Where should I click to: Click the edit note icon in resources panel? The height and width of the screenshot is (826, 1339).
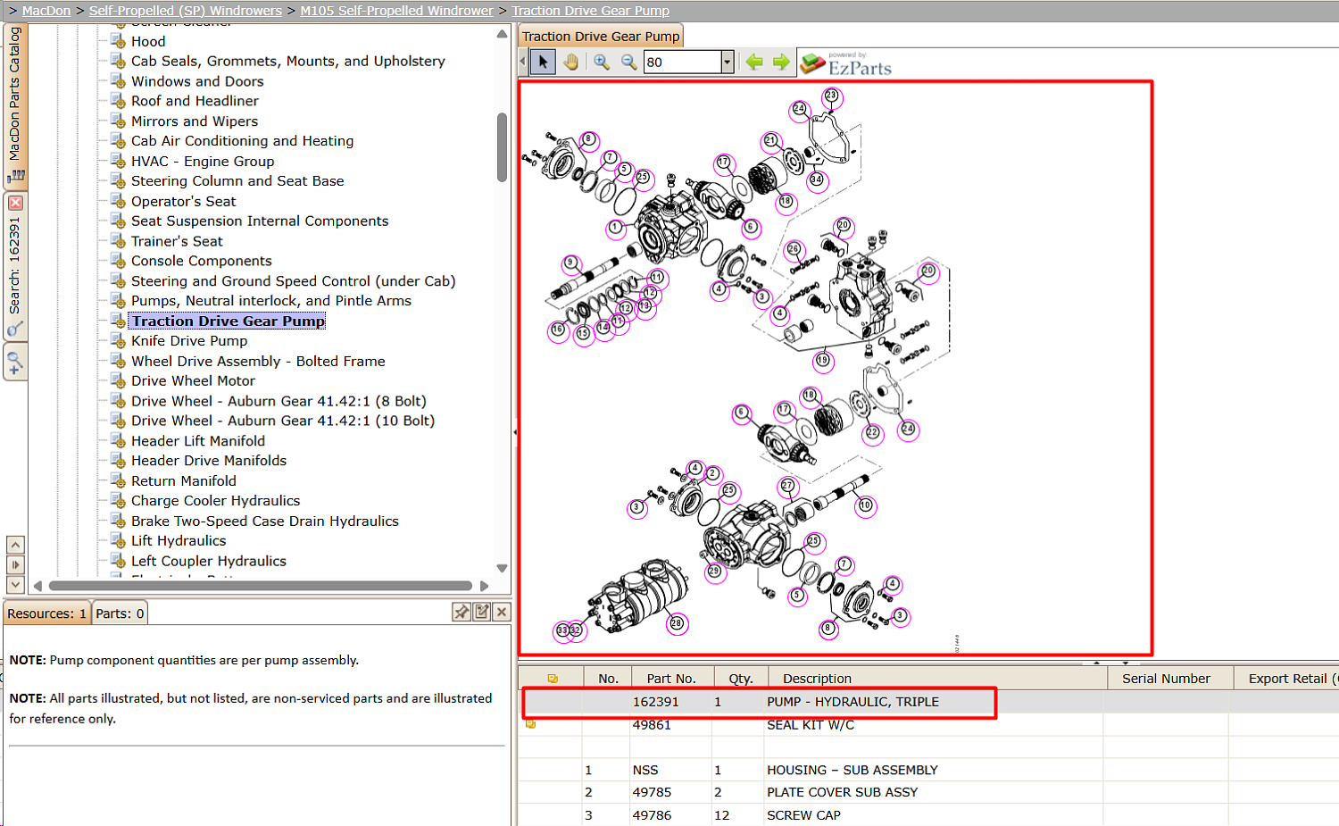pyautogui.click(x=482, y=612)
